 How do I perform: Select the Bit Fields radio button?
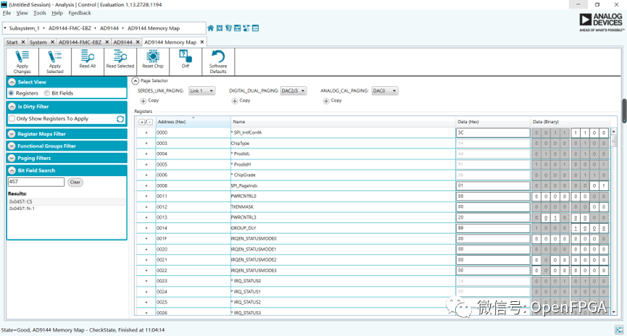tap(47, 93)
